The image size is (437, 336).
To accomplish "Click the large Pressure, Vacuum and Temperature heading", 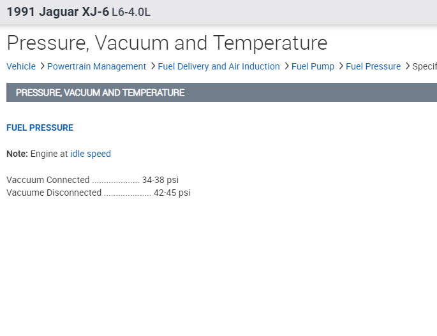I will coord(167,43).
